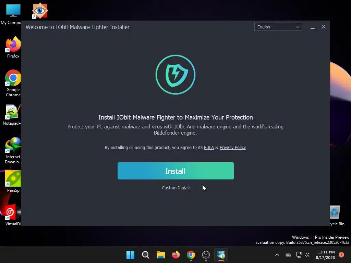Open the Privacy Policy link
Image resolution: width=351 pixels, height=263 pixels.
[233, 147]
